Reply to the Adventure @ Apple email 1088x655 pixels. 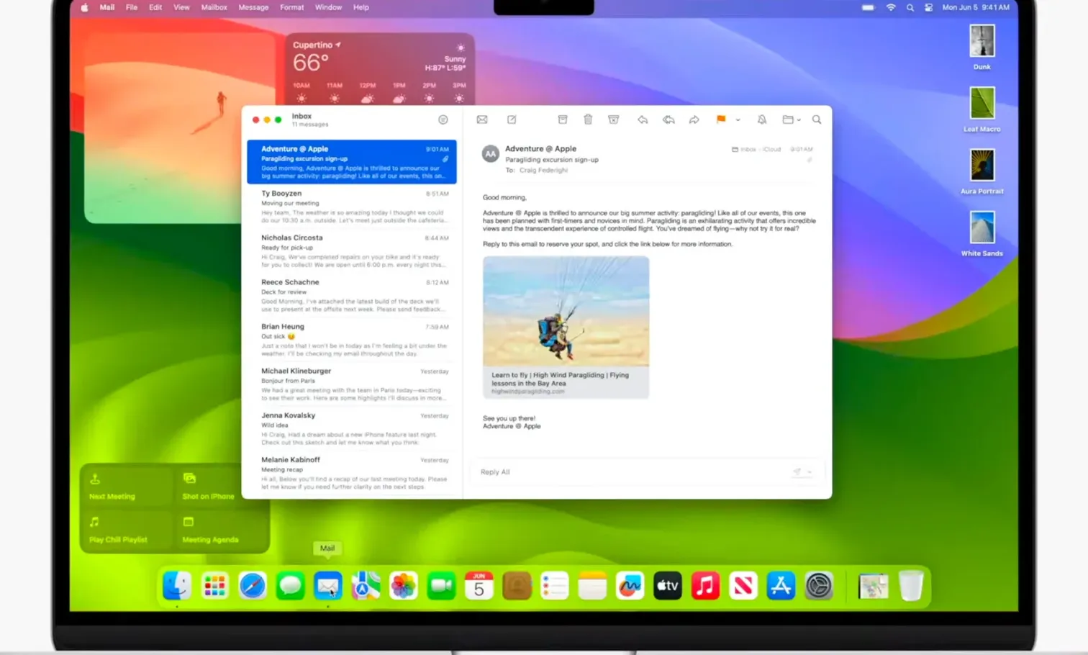(643, 119)
